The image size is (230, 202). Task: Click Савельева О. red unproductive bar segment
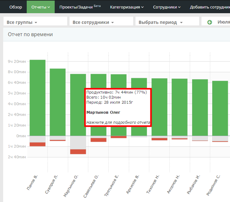tap(98, 140)
